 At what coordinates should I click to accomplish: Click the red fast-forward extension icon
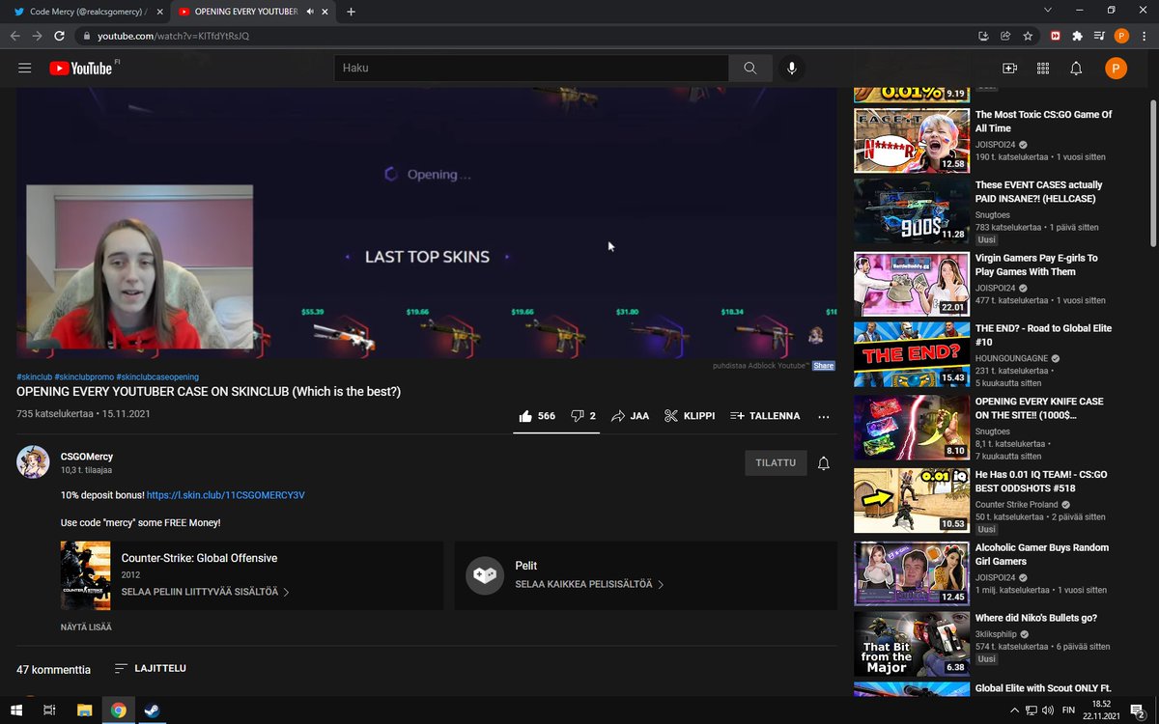pos(1056,36)
